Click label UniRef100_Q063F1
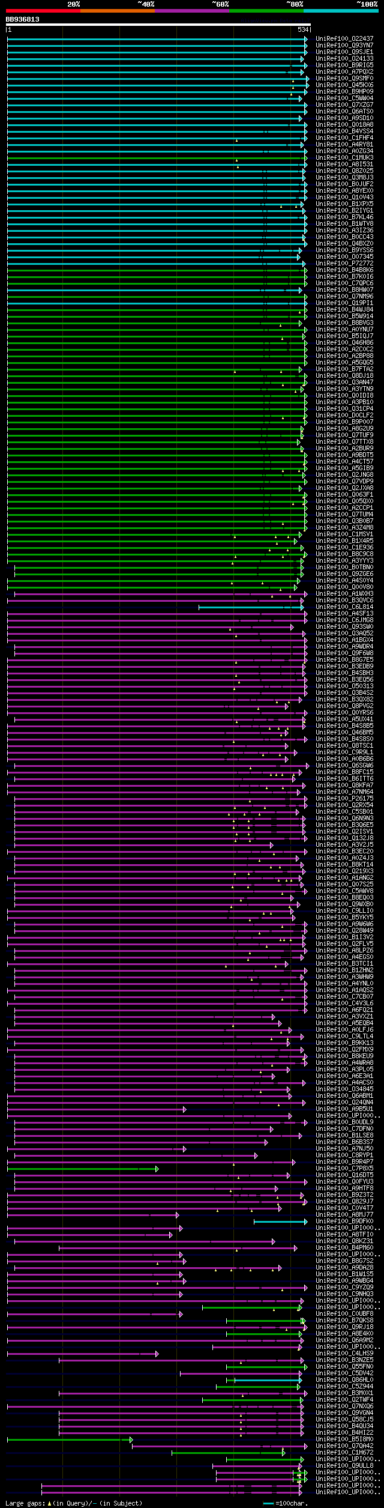Image resolution: width=384 pixels, height=1508 pixels. (x=344, y=495)
